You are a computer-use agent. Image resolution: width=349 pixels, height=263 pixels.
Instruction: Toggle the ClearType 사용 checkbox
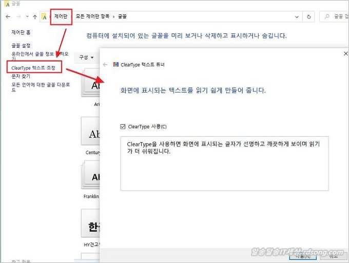tap(122, 126)
